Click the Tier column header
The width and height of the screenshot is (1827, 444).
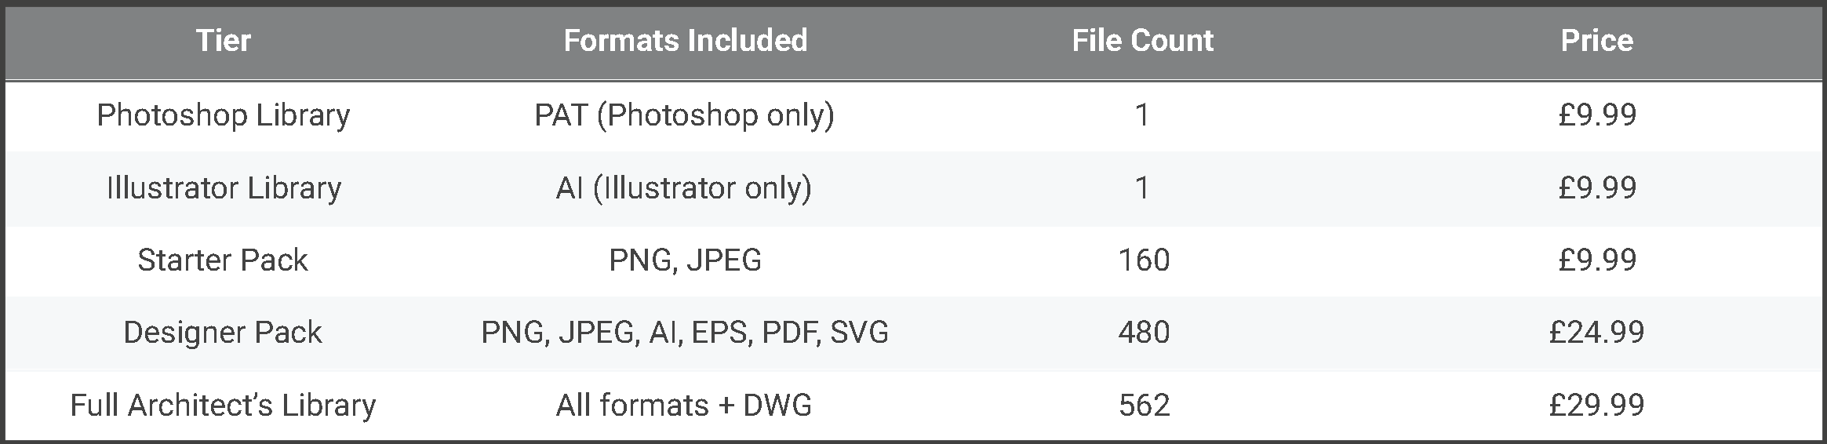224,41
